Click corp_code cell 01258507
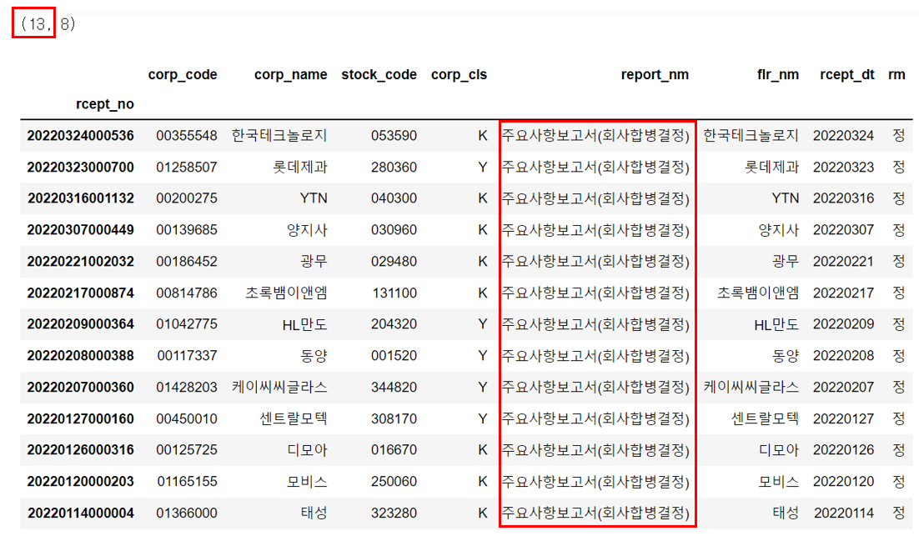The height and width of the screenshot is (541, 919). pos(186,168)
